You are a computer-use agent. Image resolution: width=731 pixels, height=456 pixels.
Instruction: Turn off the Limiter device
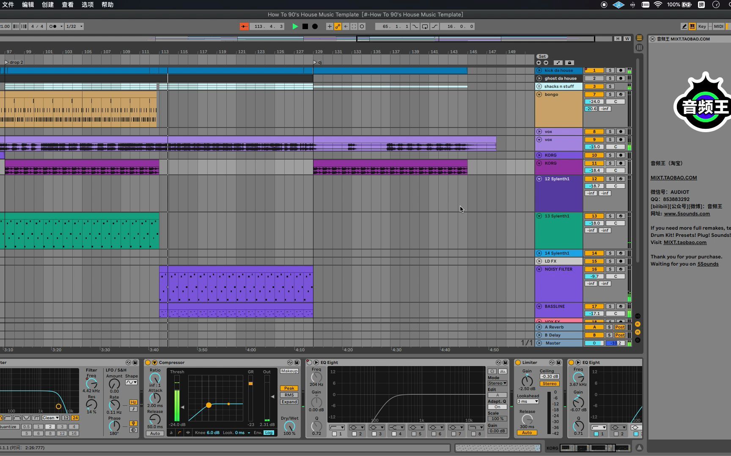518,362
